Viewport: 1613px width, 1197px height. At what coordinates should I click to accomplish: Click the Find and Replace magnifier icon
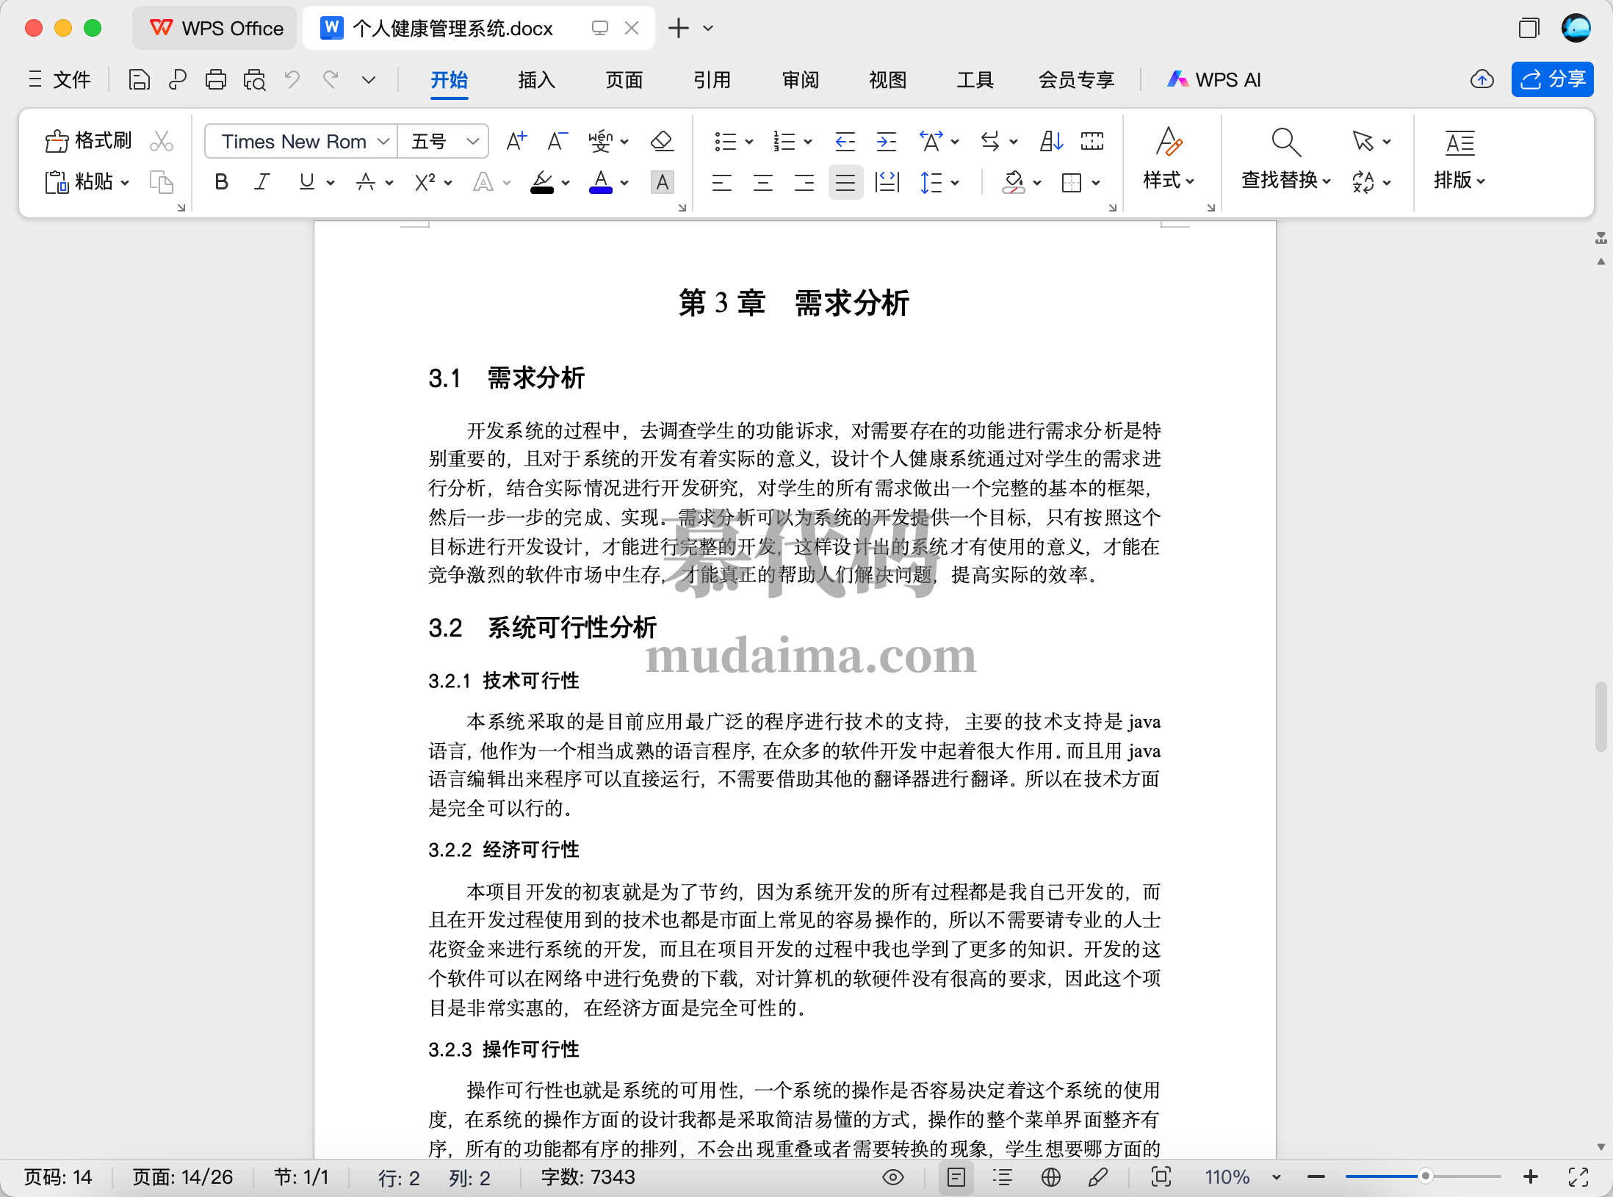tap(1285, 142)
